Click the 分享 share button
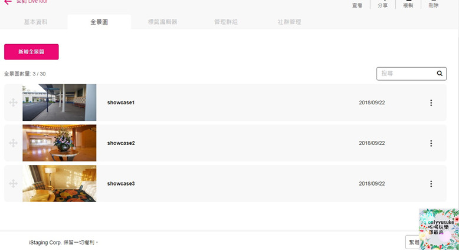The width and height of the screenshot is (459, 251). click(383, 5)
